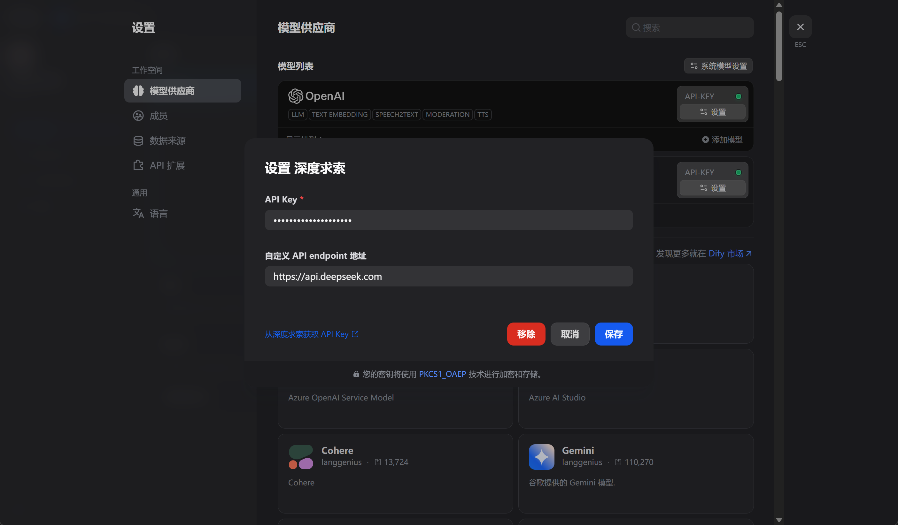Click the 工作空间 section label
This screenshot has height=525, width=898.
coord(147,70)
